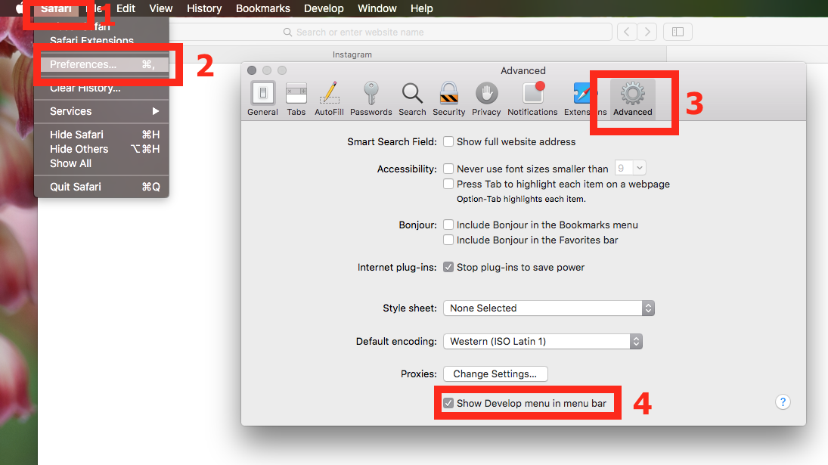This screenshot has width=828, height=465.
Task: Open the View menu in menu bar
Action: tap(160, 8)
